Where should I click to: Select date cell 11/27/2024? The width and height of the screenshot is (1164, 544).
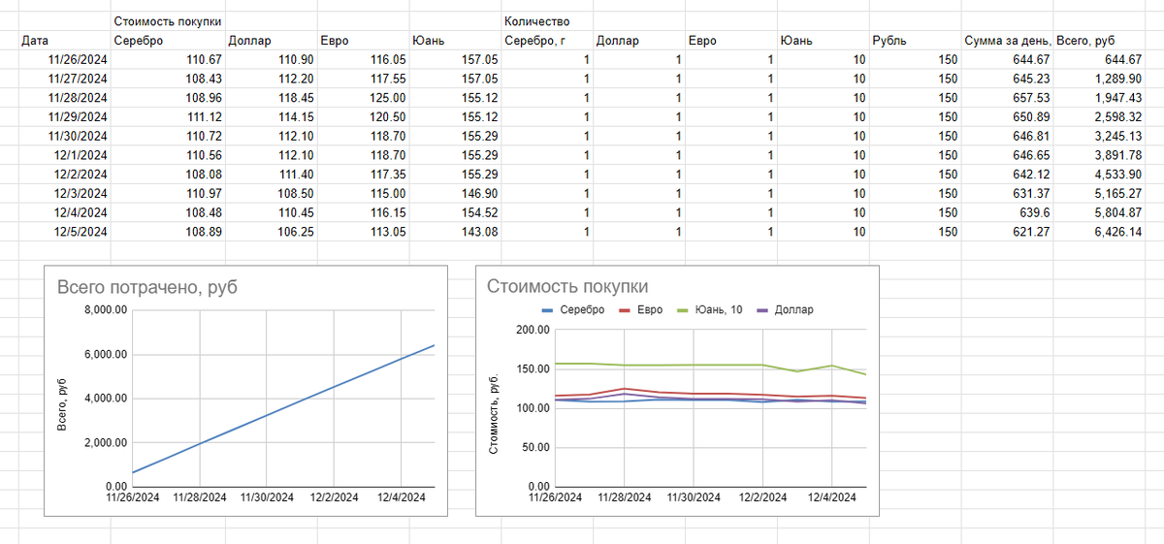(x=65, y=79)
